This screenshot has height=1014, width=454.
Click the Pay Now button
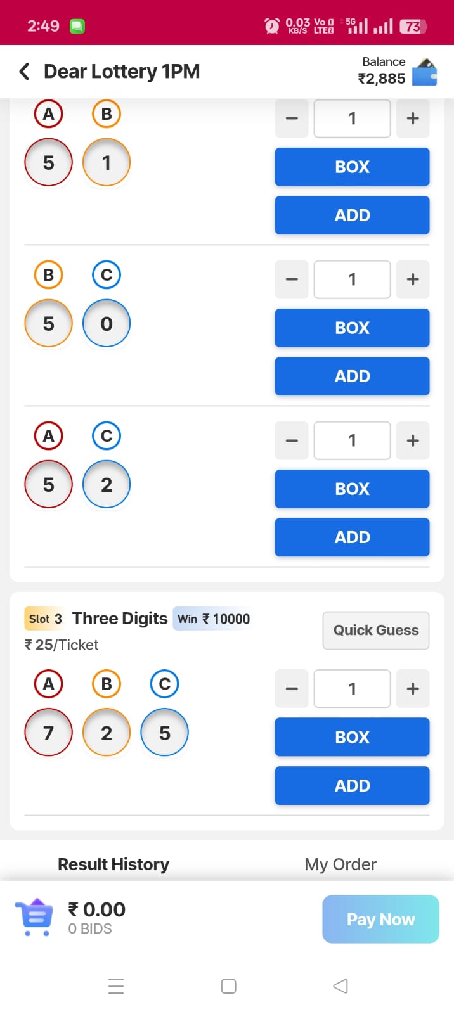tap(380, 919)
